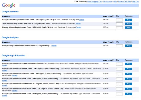Buy Apps Education Sites Exam

click(128, 94)
